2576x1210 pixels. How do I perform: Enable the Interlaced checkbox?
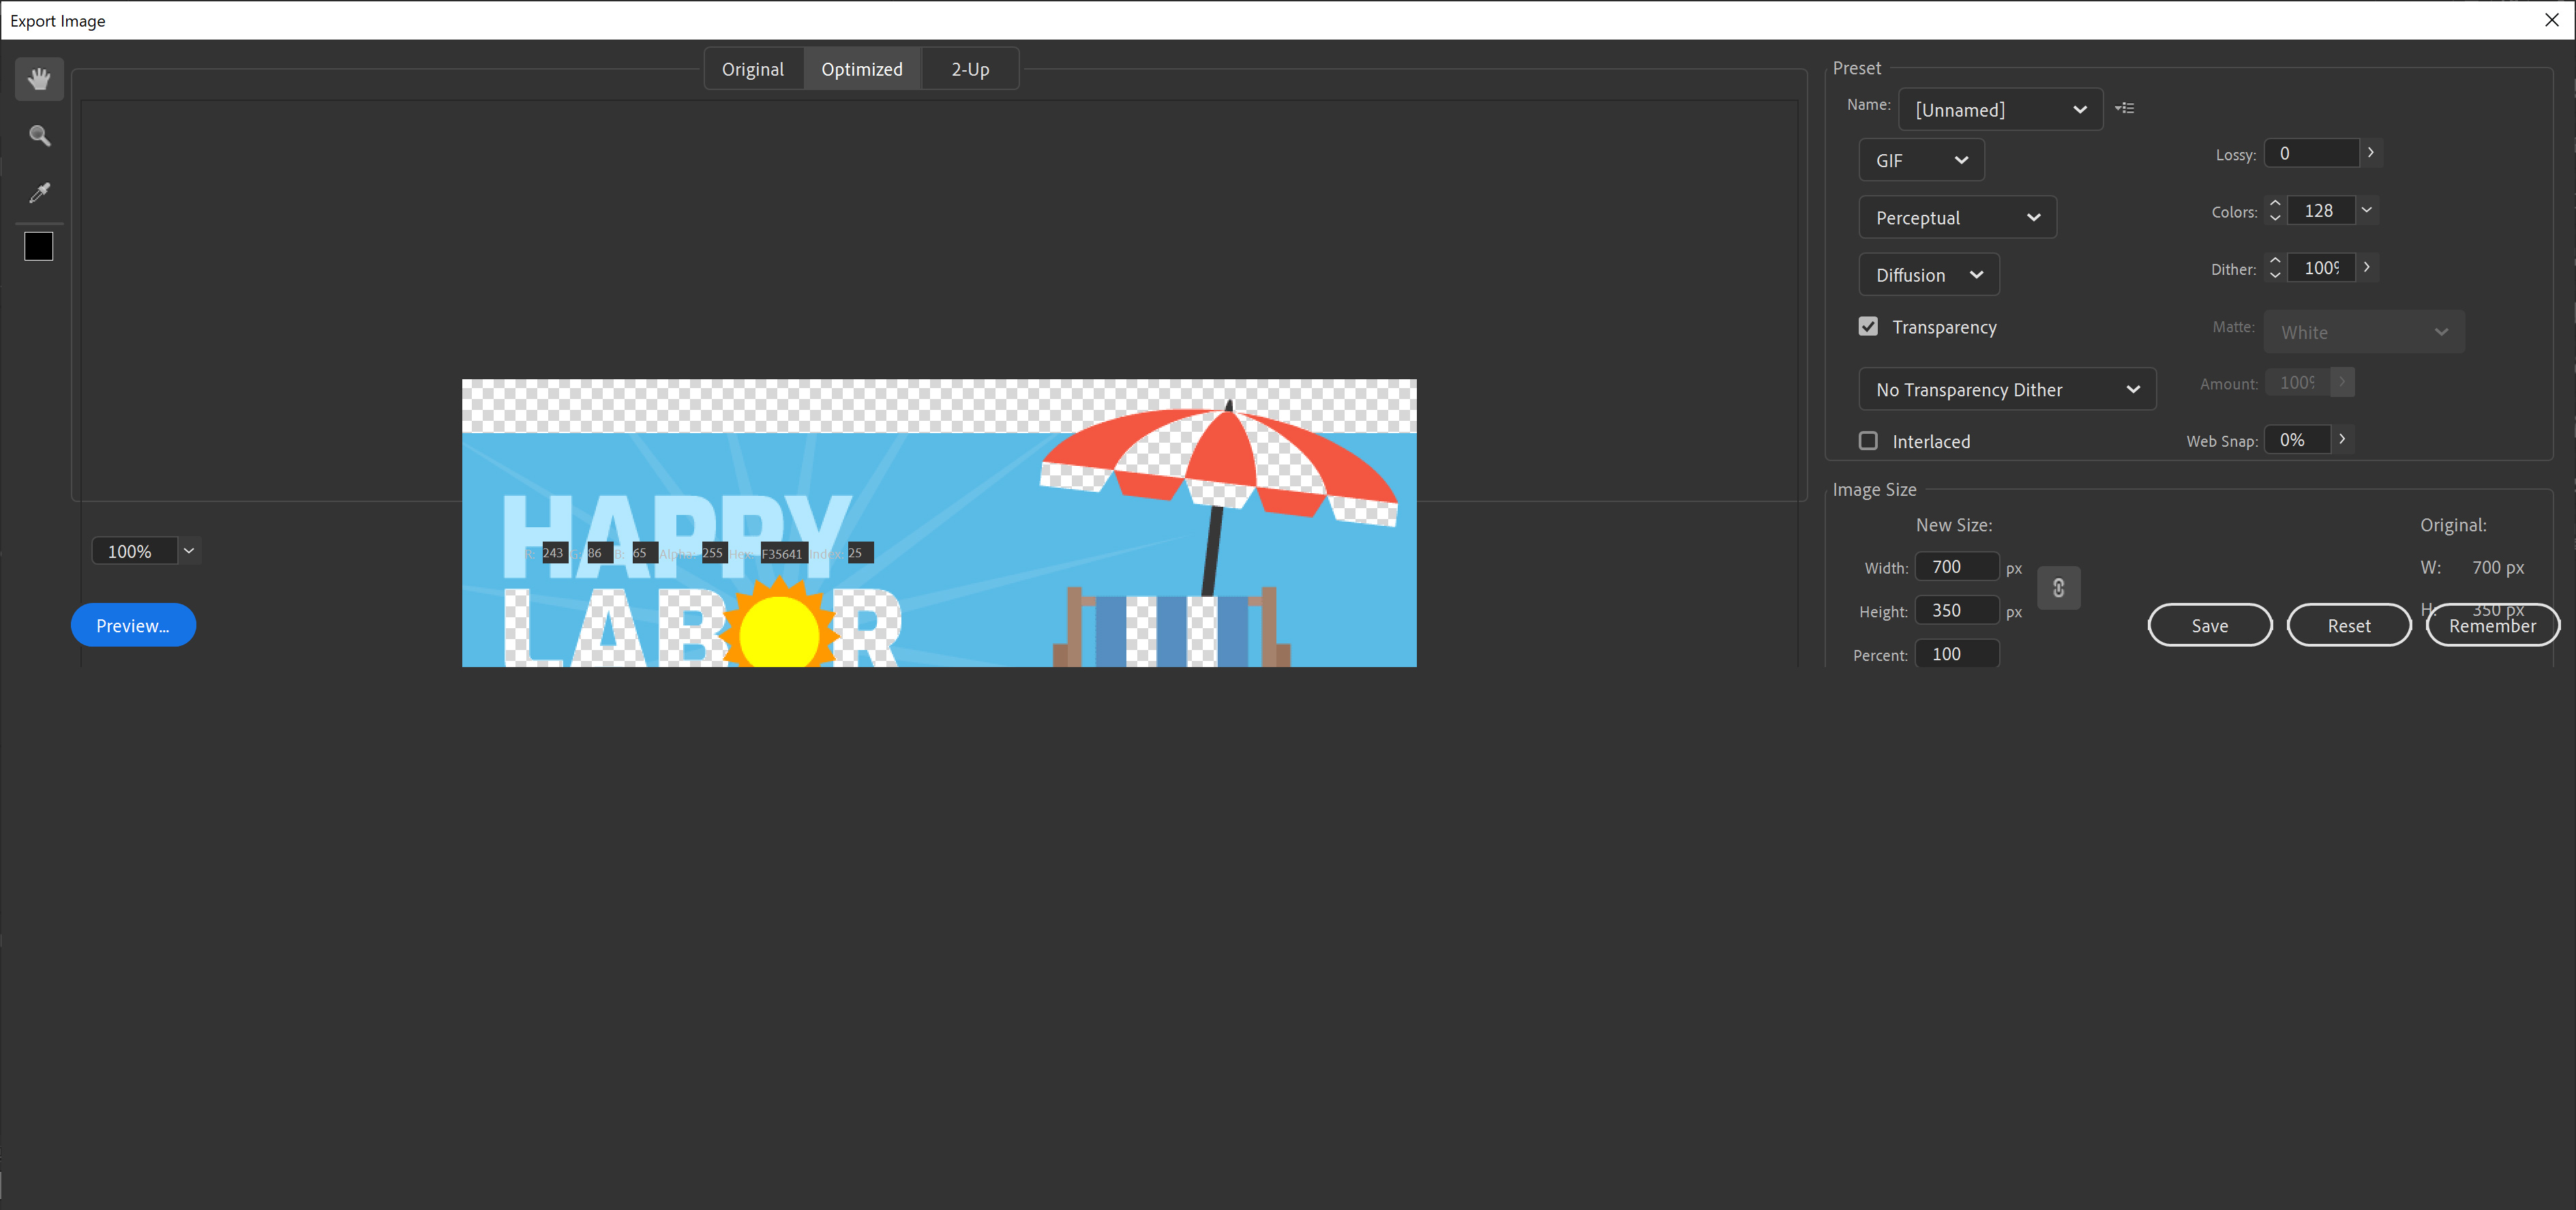(1867, 440)
